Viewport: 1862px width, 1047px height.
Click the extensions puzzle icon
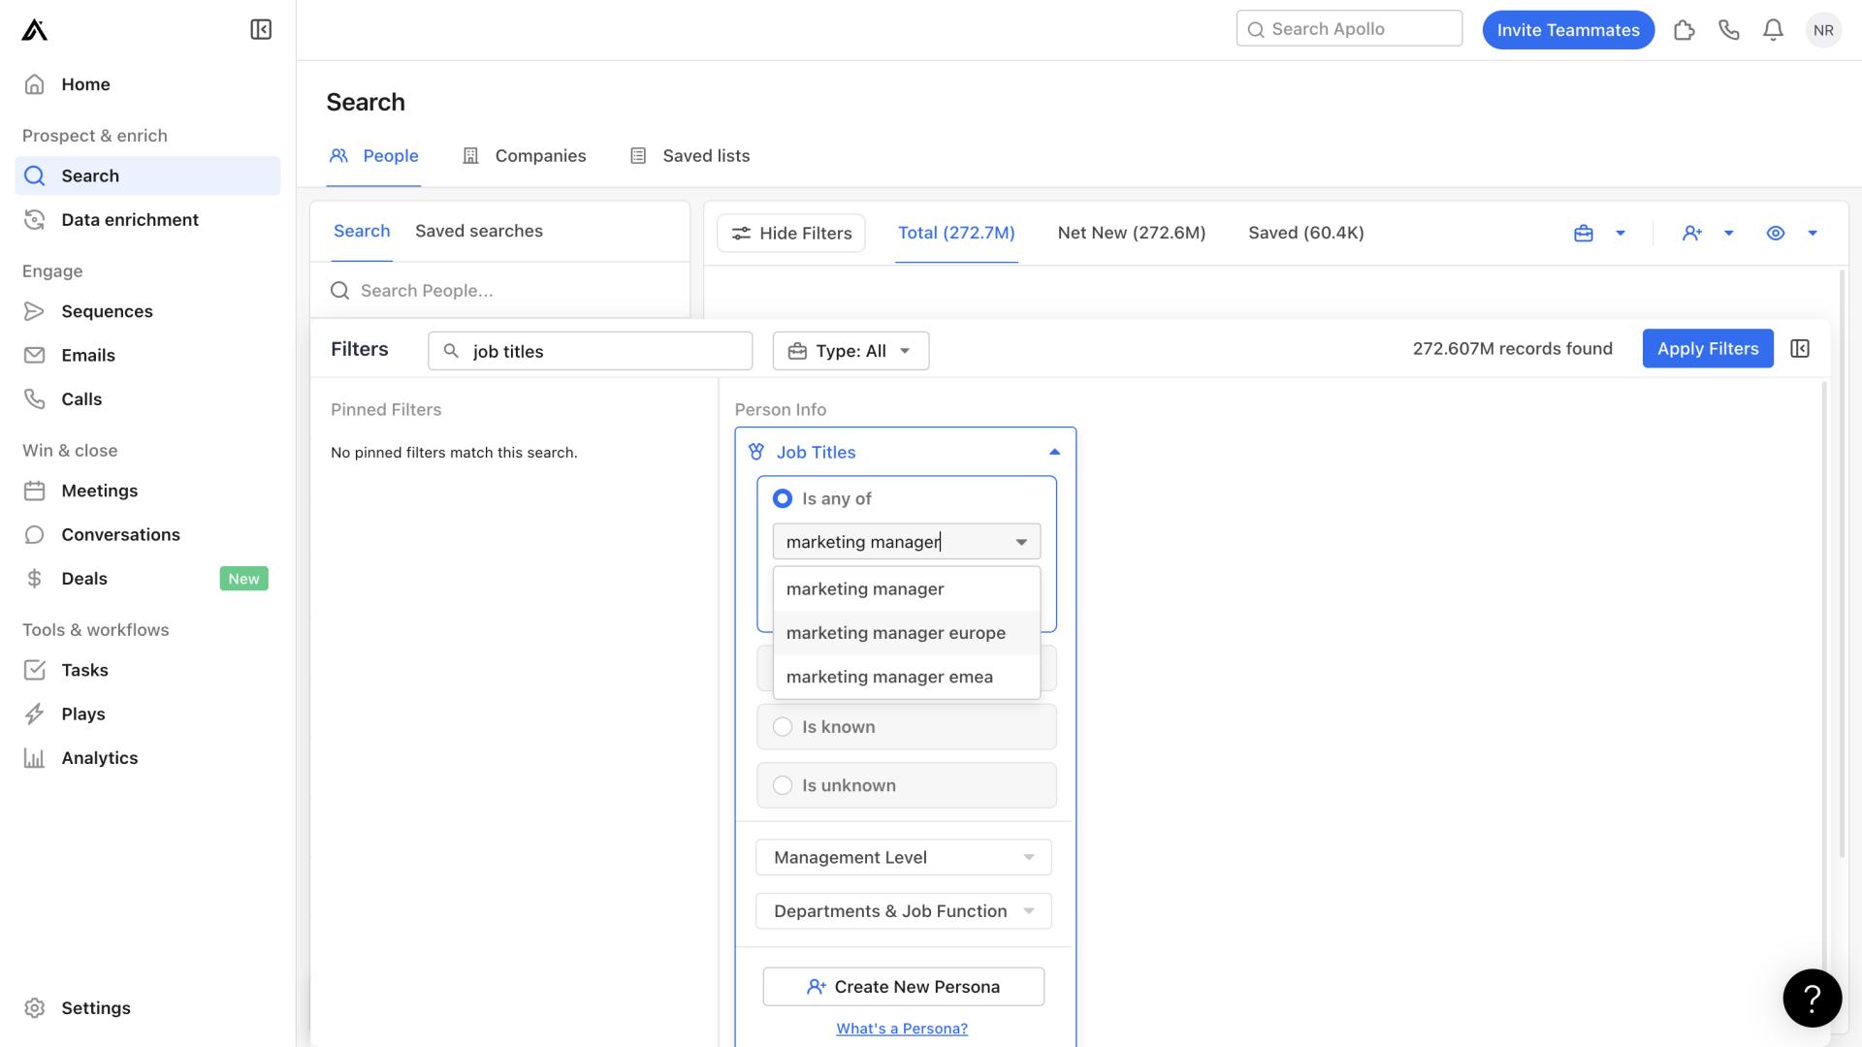[1685, 30]
